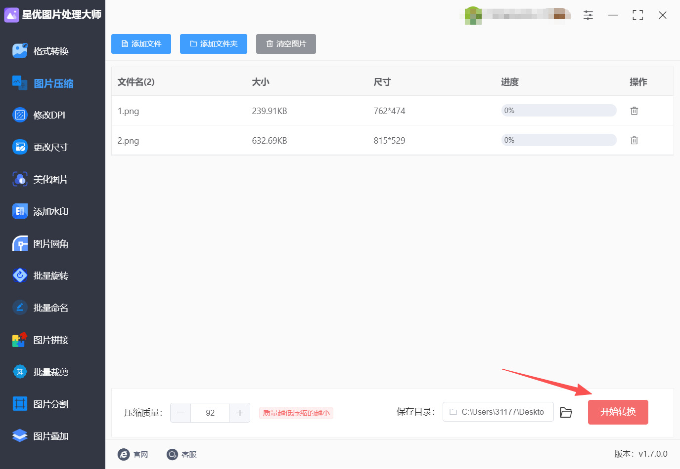Delete 1.png using its trash icon
The image size is (680, 469).
[634, 111]
